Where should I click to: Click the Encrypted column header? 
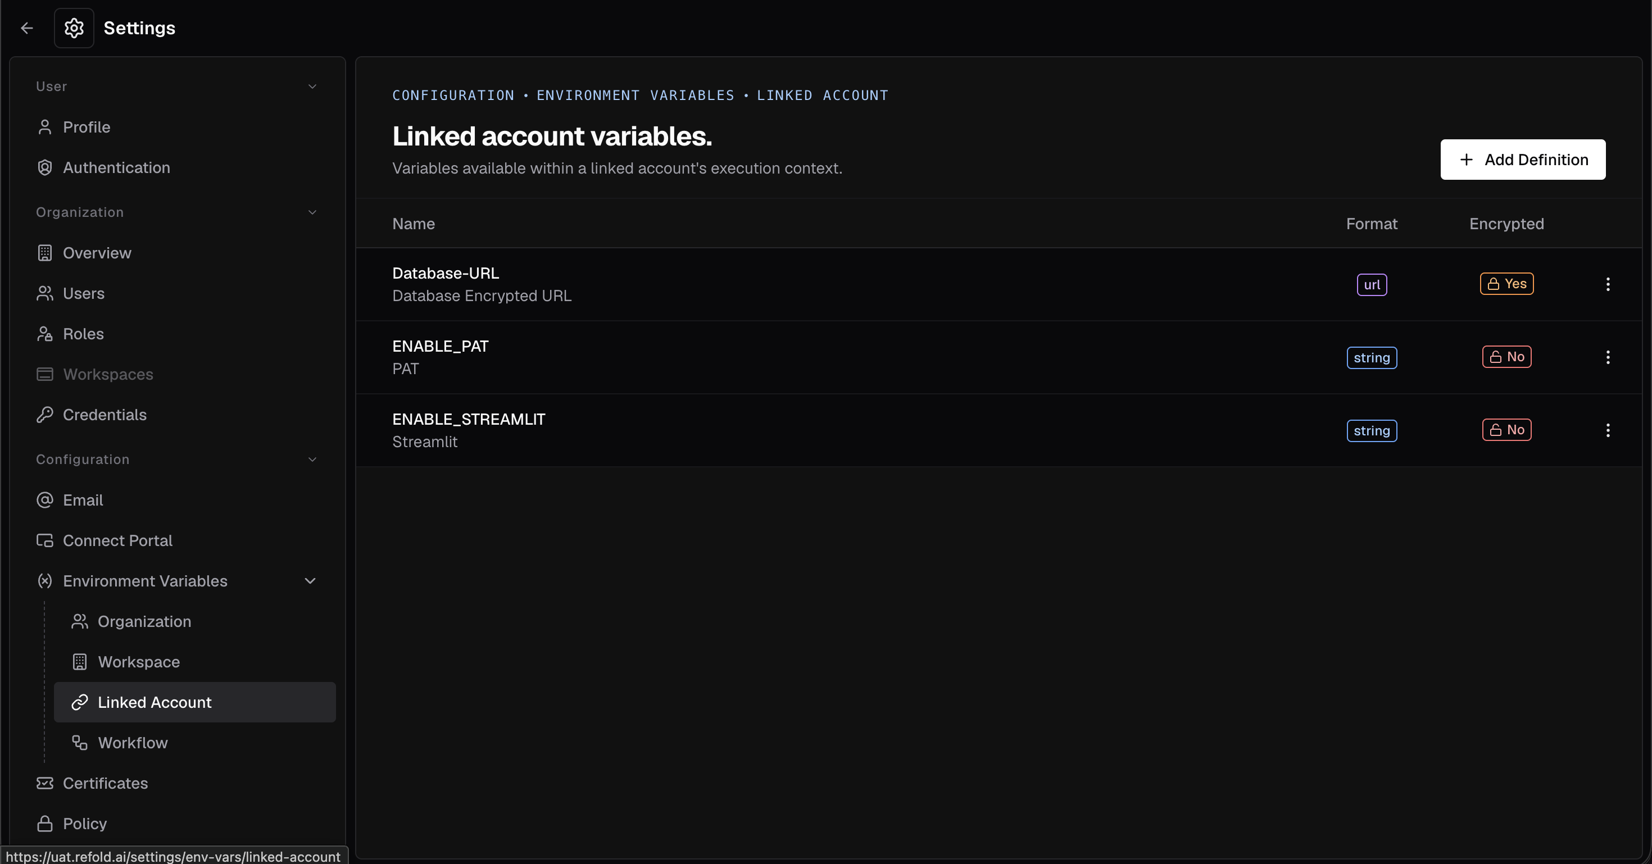tap(1506, 224)
